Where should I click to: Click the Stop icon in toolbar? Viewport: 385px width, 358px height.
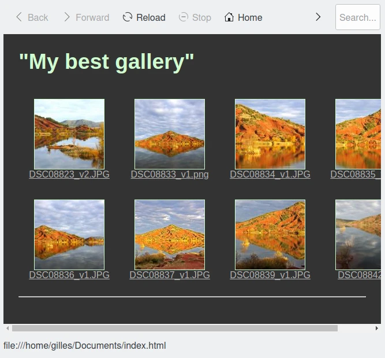pyautogui.click(x=184, y=17)
